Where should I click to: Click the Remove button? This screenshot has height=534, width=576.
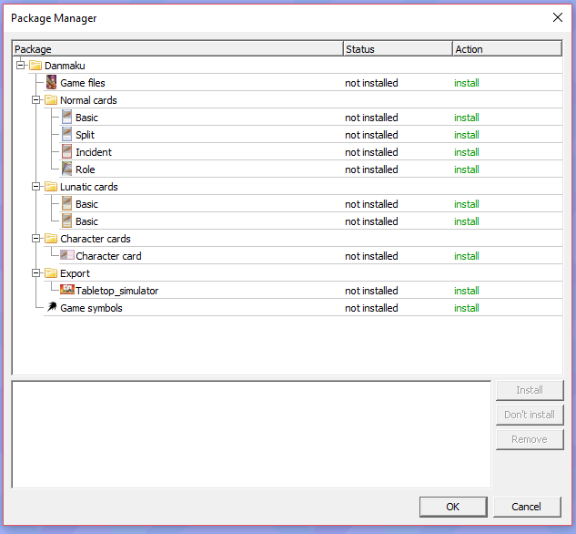point(530,439)
